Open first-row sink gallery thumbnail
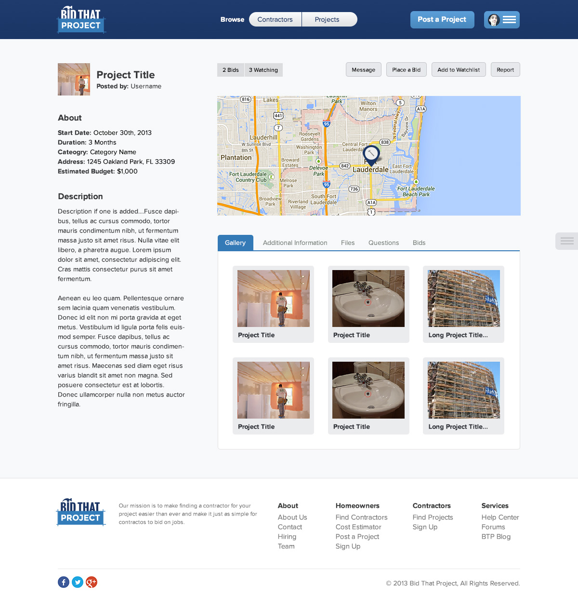The image size is (578, 598). point(368,299)
